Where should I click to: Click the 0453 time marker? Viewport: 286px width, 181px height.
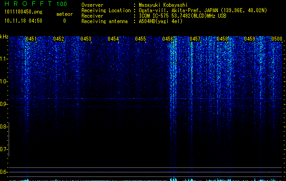86,39
